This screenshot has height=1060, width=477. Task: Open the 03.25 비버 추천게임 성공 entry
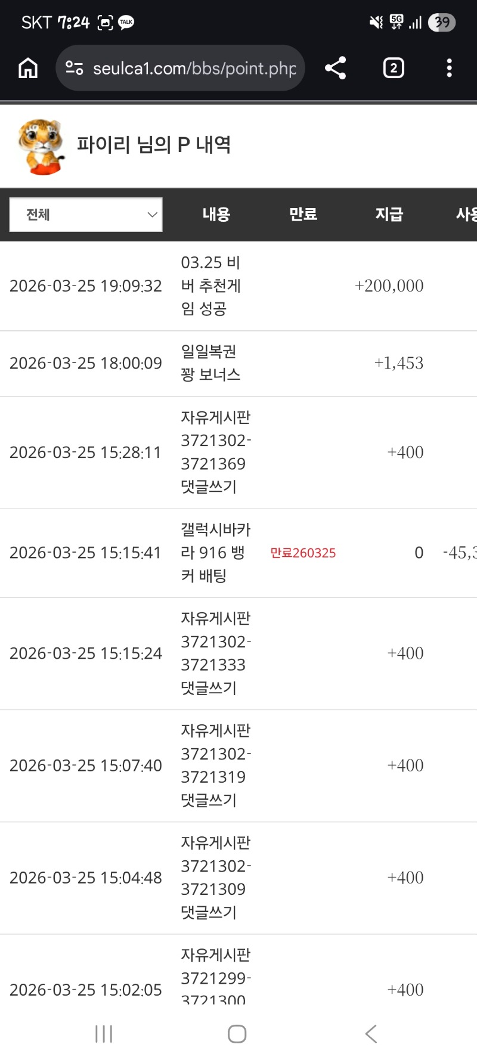[210, 286]
